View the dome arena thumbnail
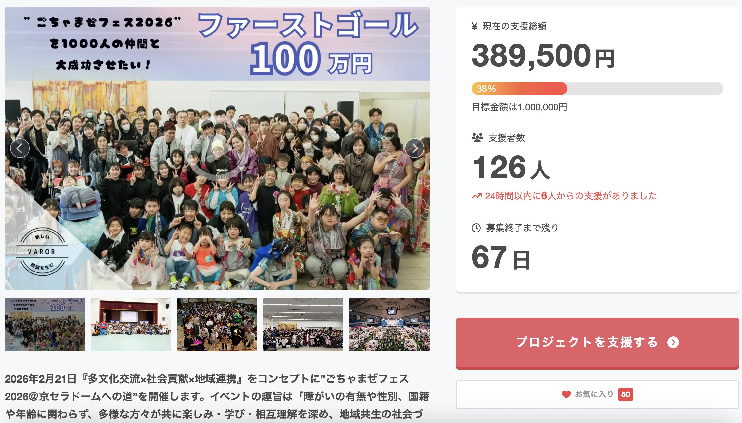Image resolution: width=742 pixels, height=423 pixels. pyautogui.click(x=389, y=324)
